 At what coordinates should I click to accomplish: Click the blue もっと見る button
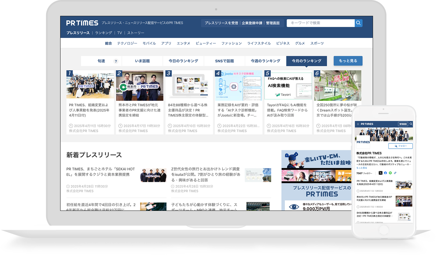point(348,61)
